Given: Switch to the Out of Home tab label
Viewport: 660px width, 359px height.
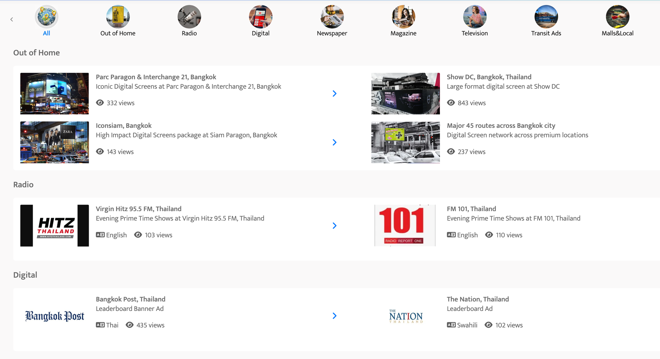Looking at the screenshot, I should pyautogui.click(x=118, y=33).
